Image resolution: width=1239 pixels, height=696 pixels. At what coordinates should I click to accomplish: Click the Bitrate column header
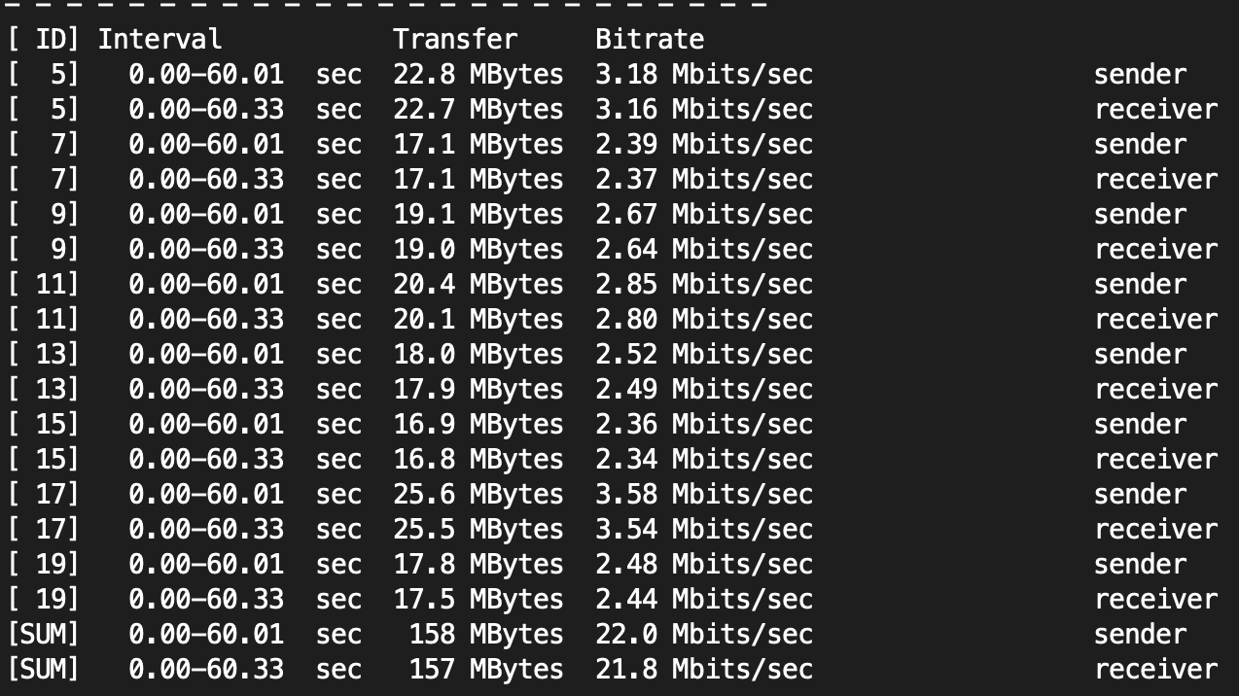point(650,40)
